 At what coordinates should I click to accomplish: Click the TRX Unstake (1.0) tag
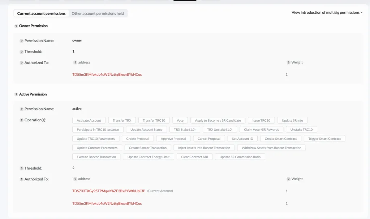220,130
